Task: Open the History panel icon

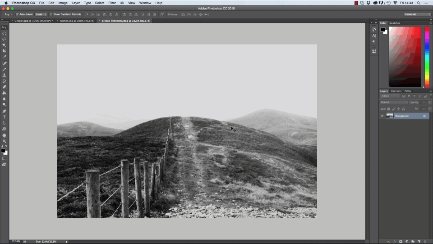Action: point(374,29)
